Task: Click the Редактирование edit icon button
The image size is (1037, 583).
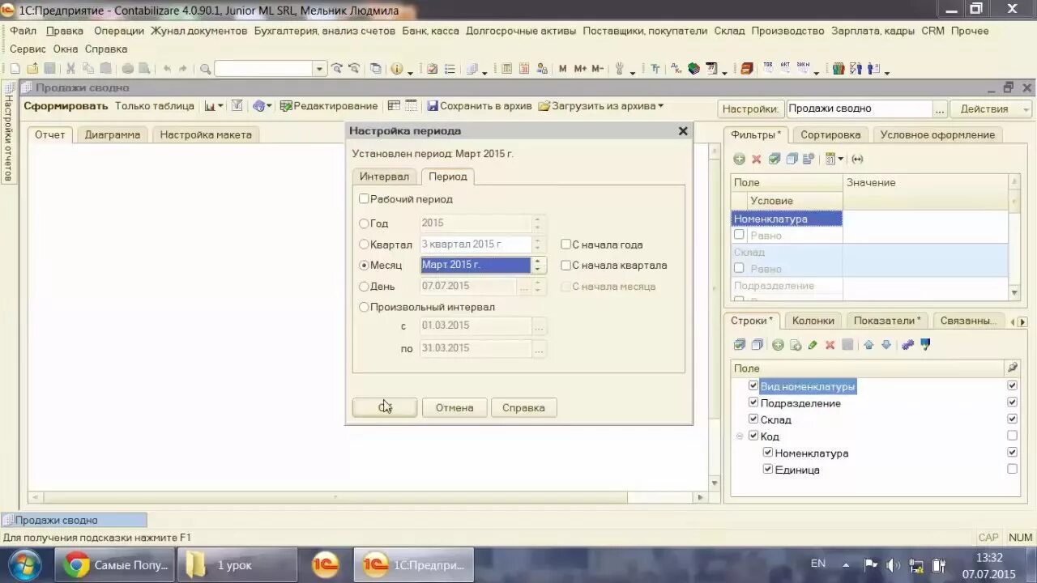Action: pyautogui.click(x=329, y=106)
